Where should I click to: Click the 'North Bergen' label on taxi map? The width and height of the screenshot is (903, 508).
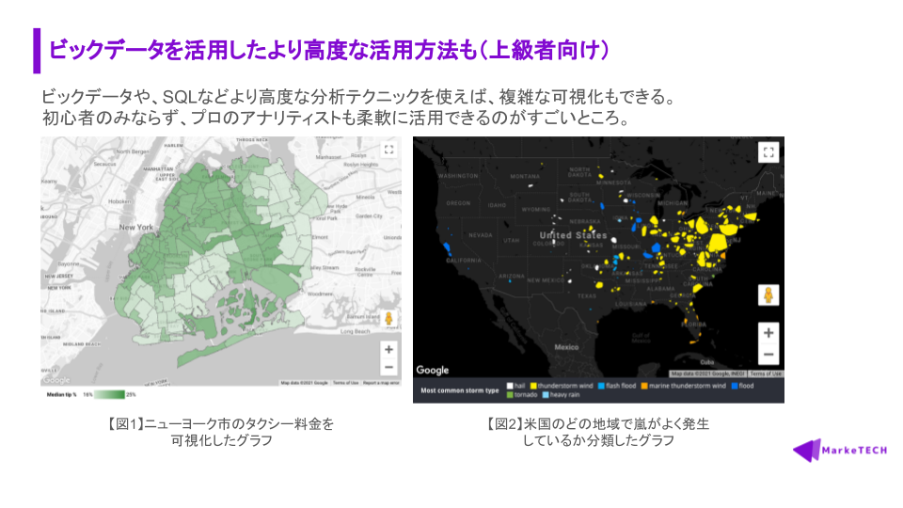pos(133,151)
